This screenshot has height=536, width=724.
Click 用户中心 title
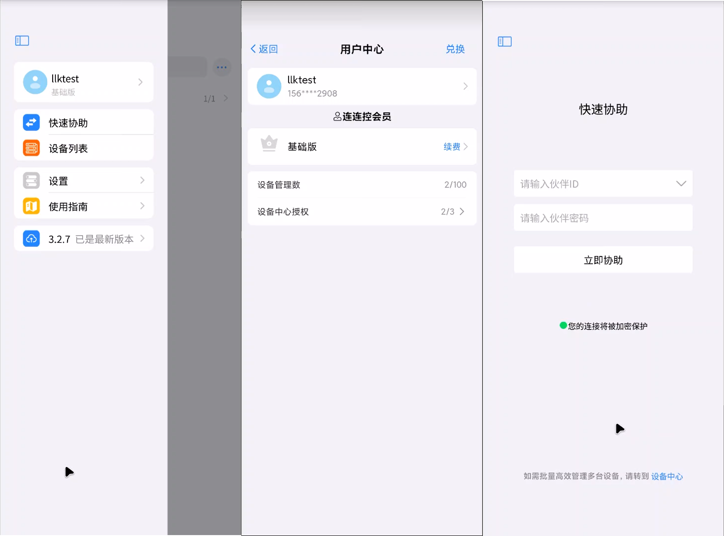tap(362, 49)
